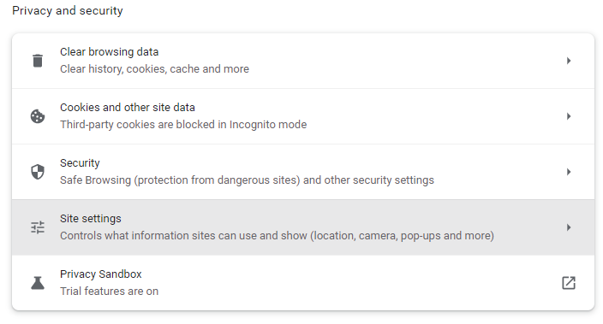Click the Safe Browsing description text
Image resolution: width=603 pixels, height=324 pixels.
[247, 180]
